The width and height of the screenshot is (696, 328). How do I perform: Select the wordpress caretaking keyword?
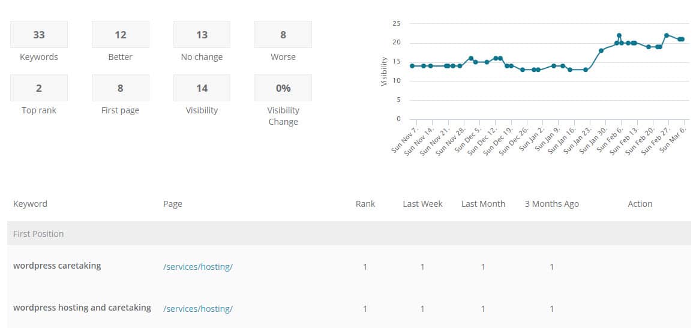[x=57, y=266]
